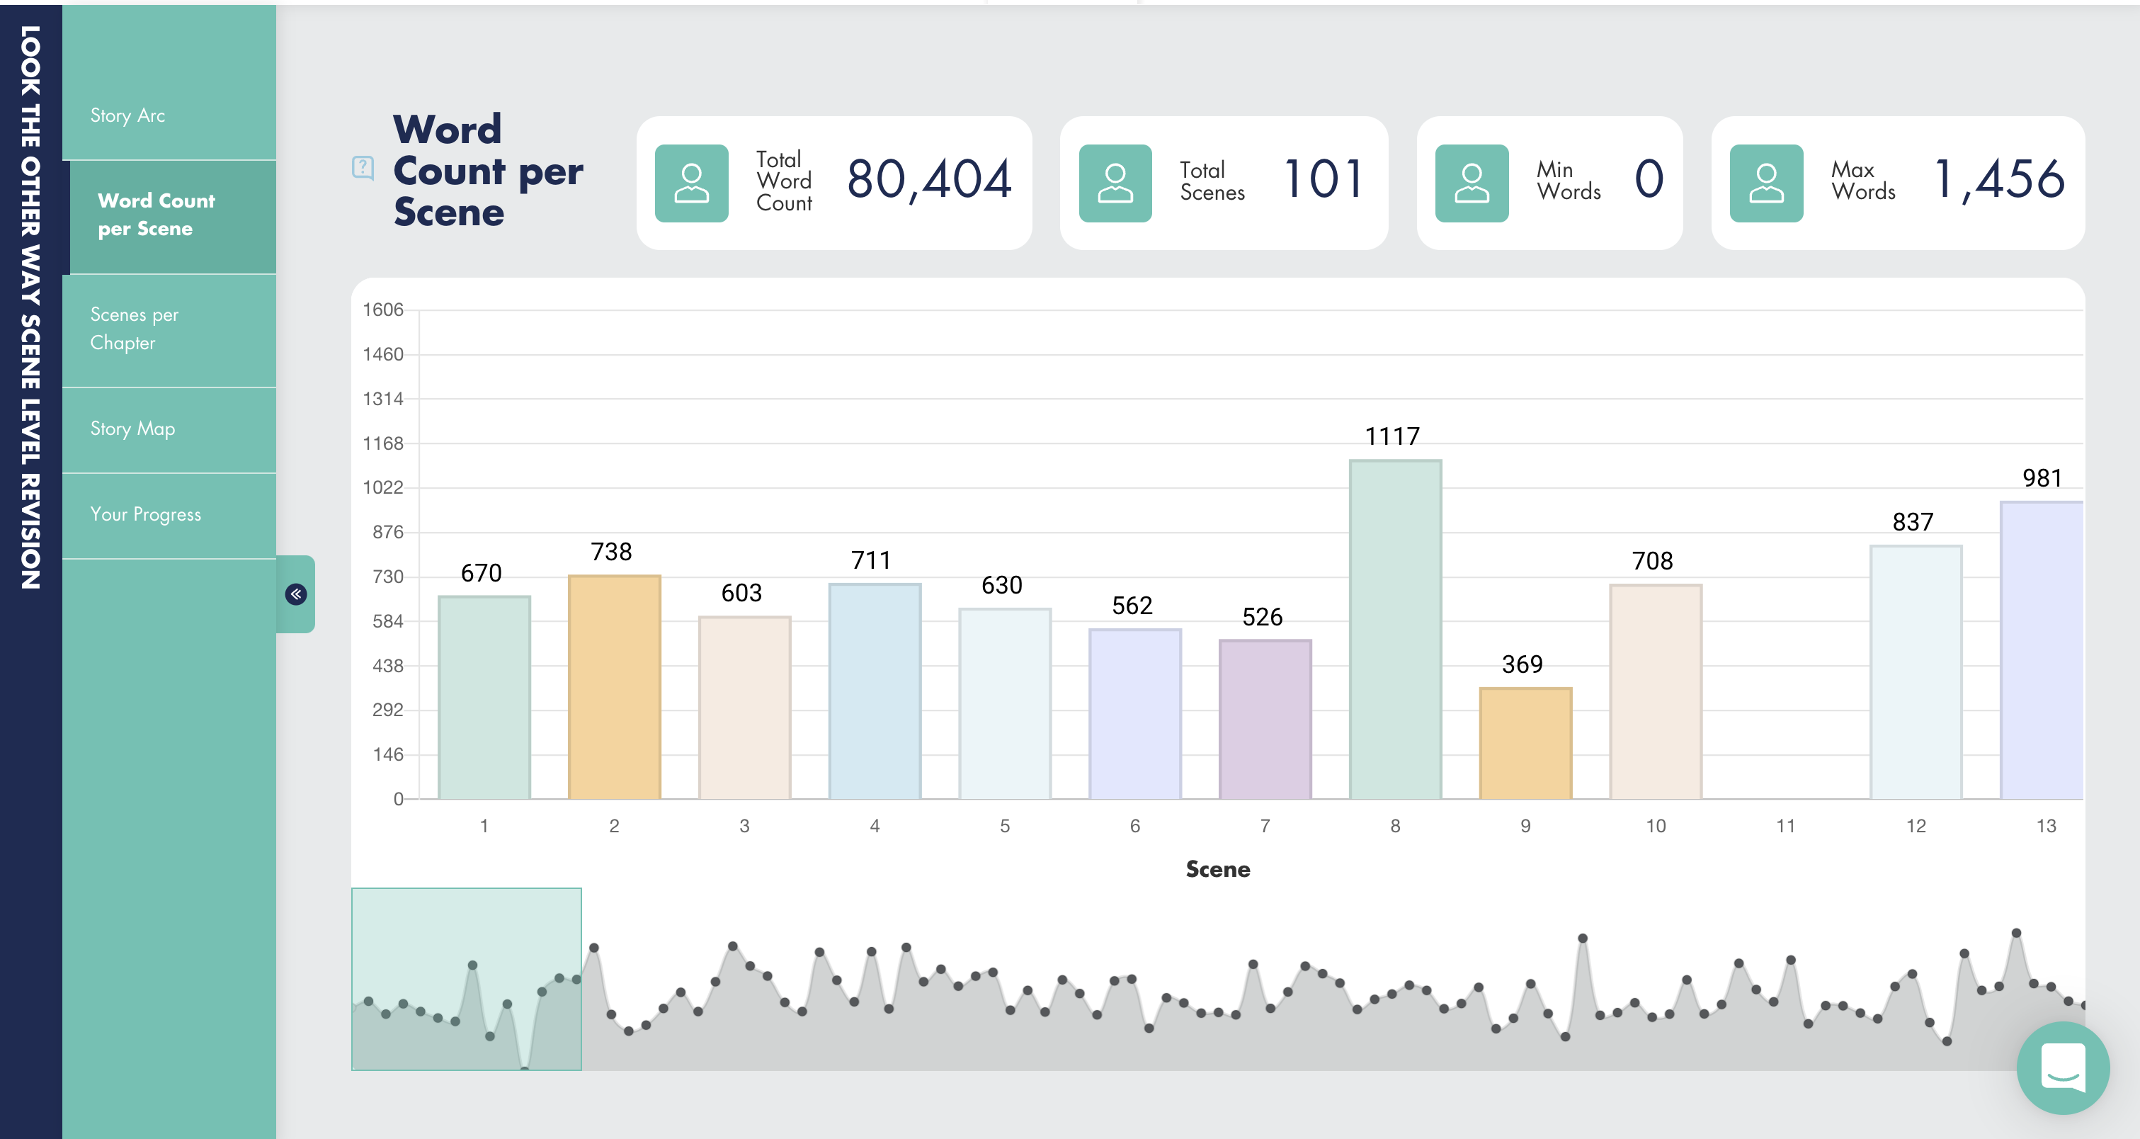Click the y-axis label 1606
Image resolution: width=2140 pixels, height=1139 pixels.
[383, 309]
